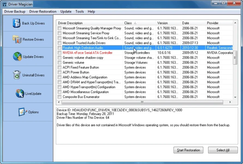This screenshot has height=164, width=243.
Task: Toggle the Composite Bus Enumerator checkbox
Action: (x=59, y=97)
